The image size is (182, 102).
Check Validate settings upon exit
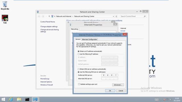point(79,84)
